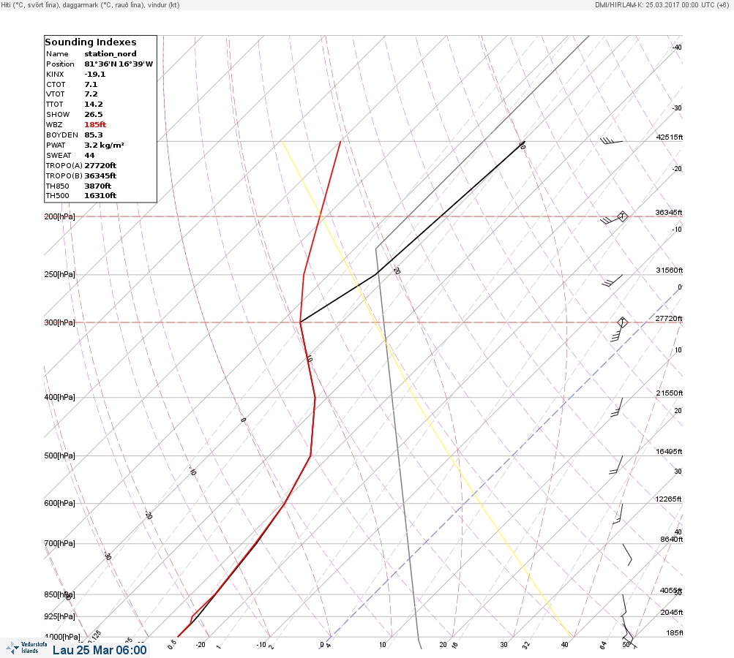
Task: Click the Vedurstofa Islands logo
Action: point(26,648)
